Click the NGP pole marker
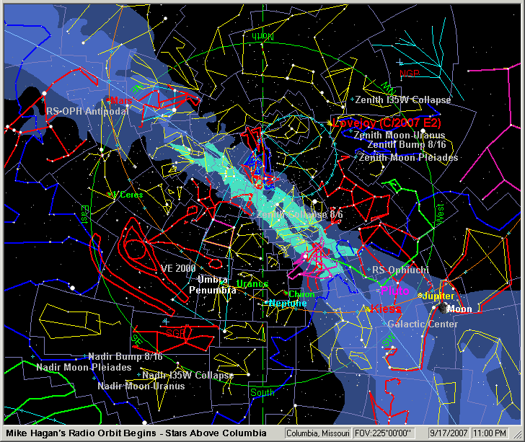 pyautogui.click(x=409, y=73)
